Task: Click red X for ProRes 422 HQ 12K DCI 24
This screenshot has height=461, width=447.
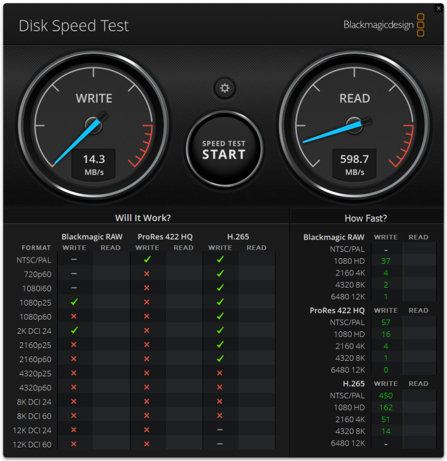Action: 147,430
